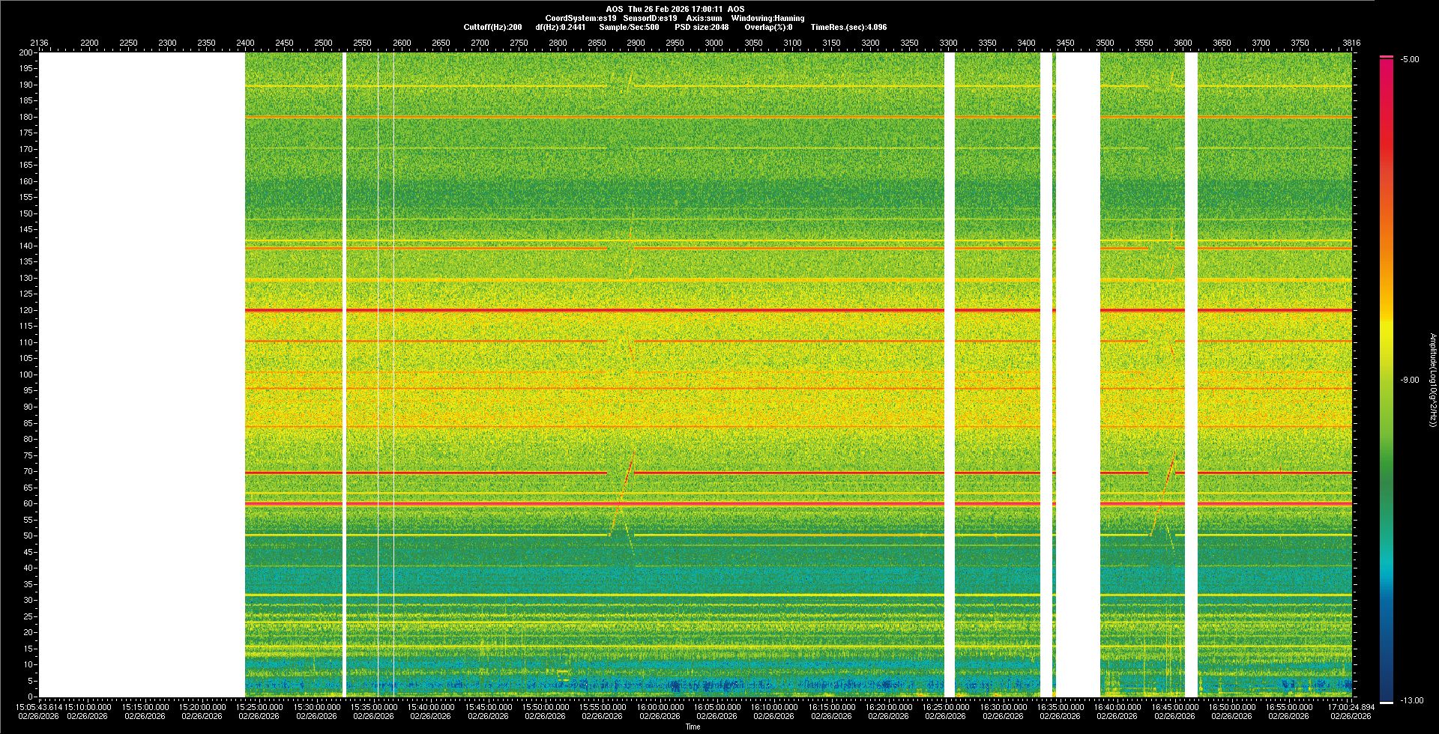Click the Sample/Sec:500 parameter text
This screenshot has width=1439, height=734.
click(x=629, y=27)
